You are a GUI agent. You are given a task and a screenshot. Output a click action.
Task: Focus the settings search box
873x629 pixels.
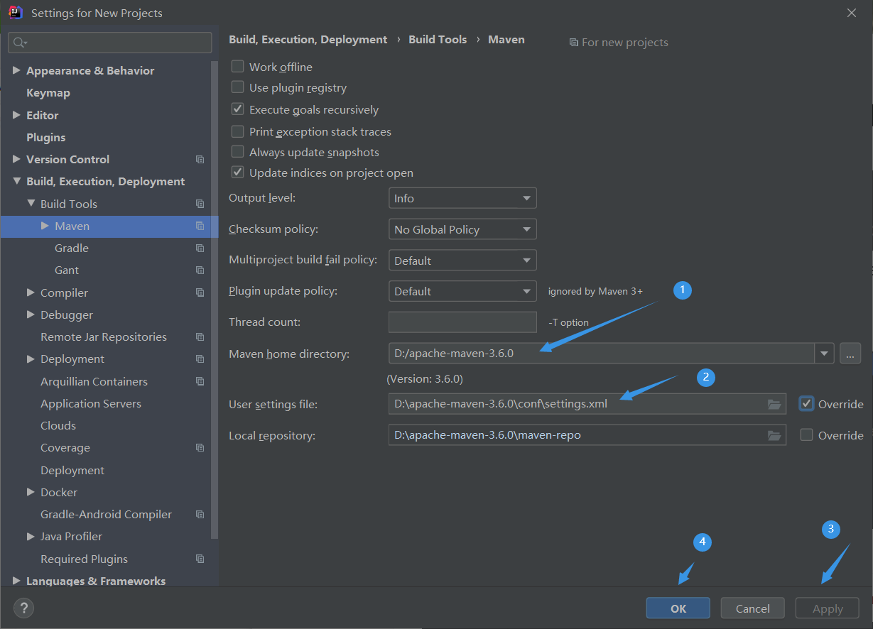click(x=110, y=43)
